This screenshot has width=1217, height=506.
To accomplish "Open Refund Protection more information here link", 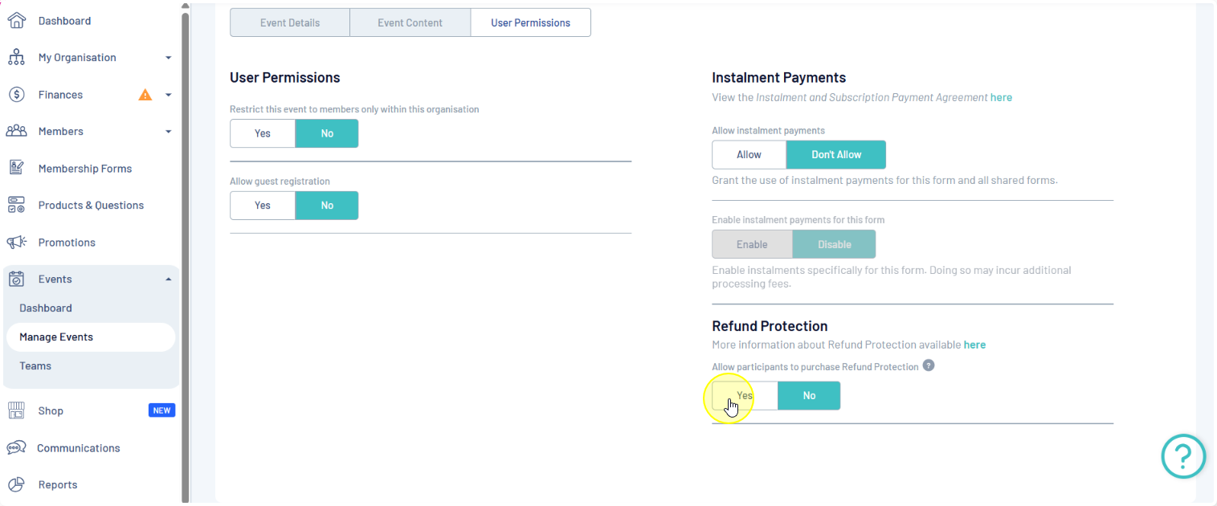I will click(x=974, y=345).
